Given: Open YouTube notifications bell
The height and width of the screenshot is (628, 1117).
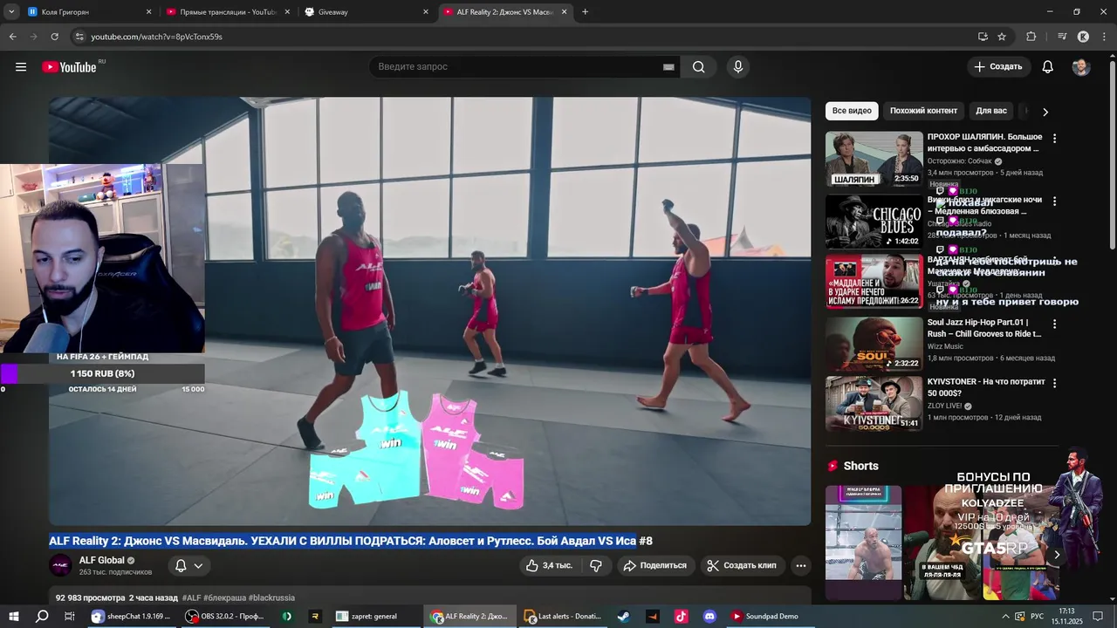Looking at the screenshot, I should [1048, 67].
